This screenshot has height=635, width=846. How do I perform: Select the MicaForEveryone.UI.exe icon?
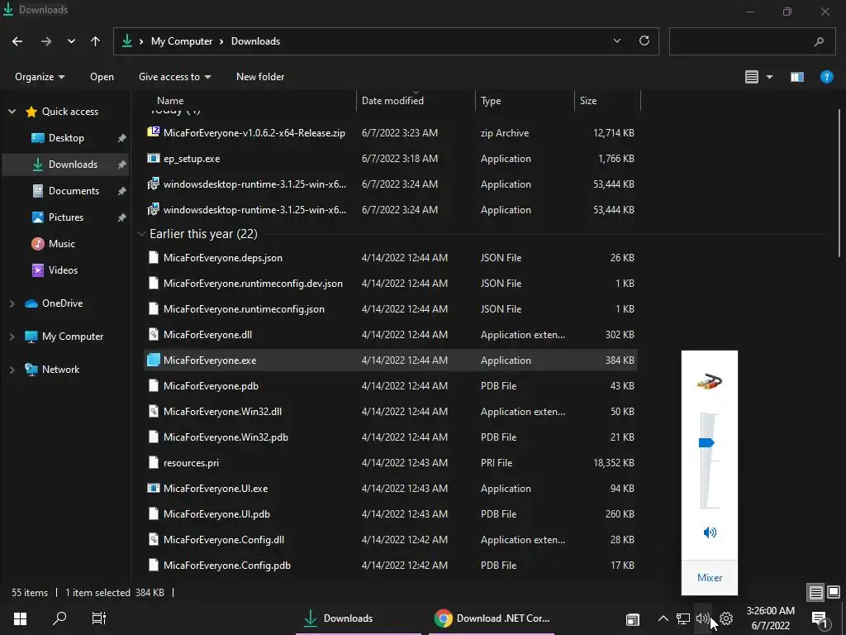153,488
